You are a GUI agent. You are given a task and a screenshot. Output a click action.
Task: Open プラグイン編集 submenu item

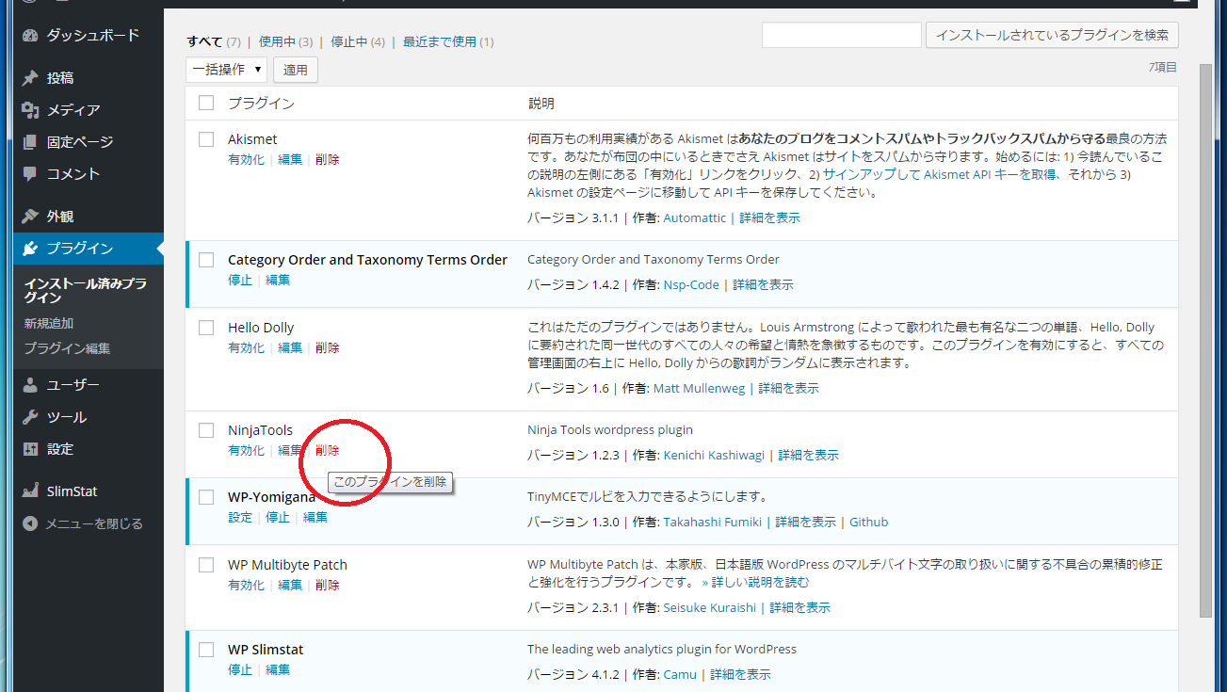(67, 348)
